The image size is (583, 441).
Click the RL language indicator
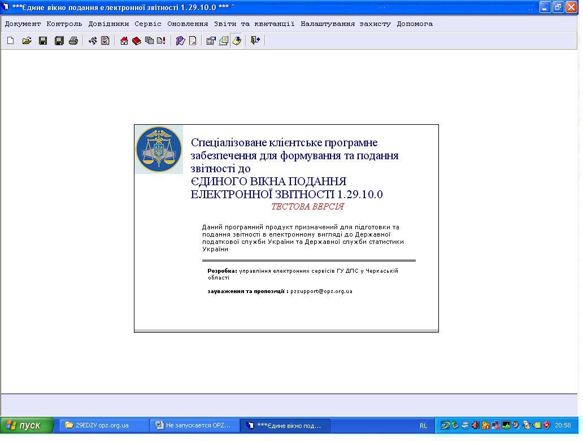pos(424,426)
